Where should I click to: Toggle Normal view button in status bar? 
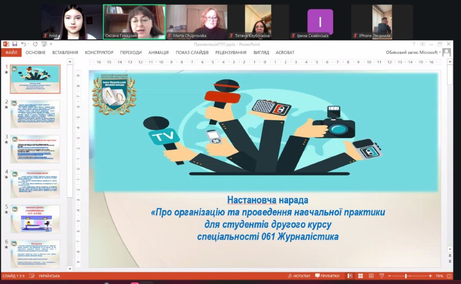[x=349, y=276]
